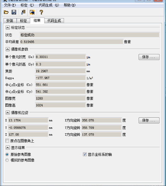
Task: Click the question mark help icon
Action: click(x=41, y=12)
